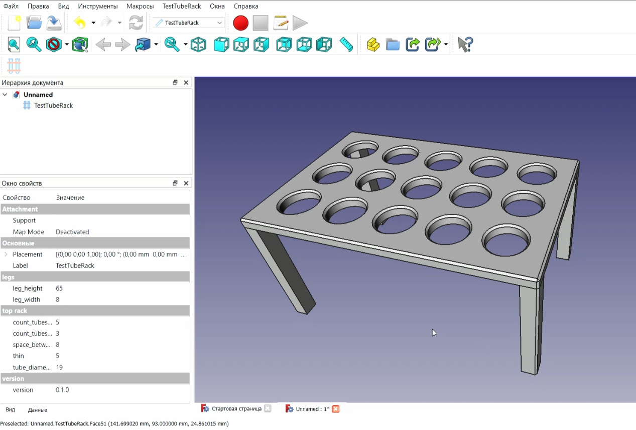Expand the Placement property row

[x=6, y=254]
